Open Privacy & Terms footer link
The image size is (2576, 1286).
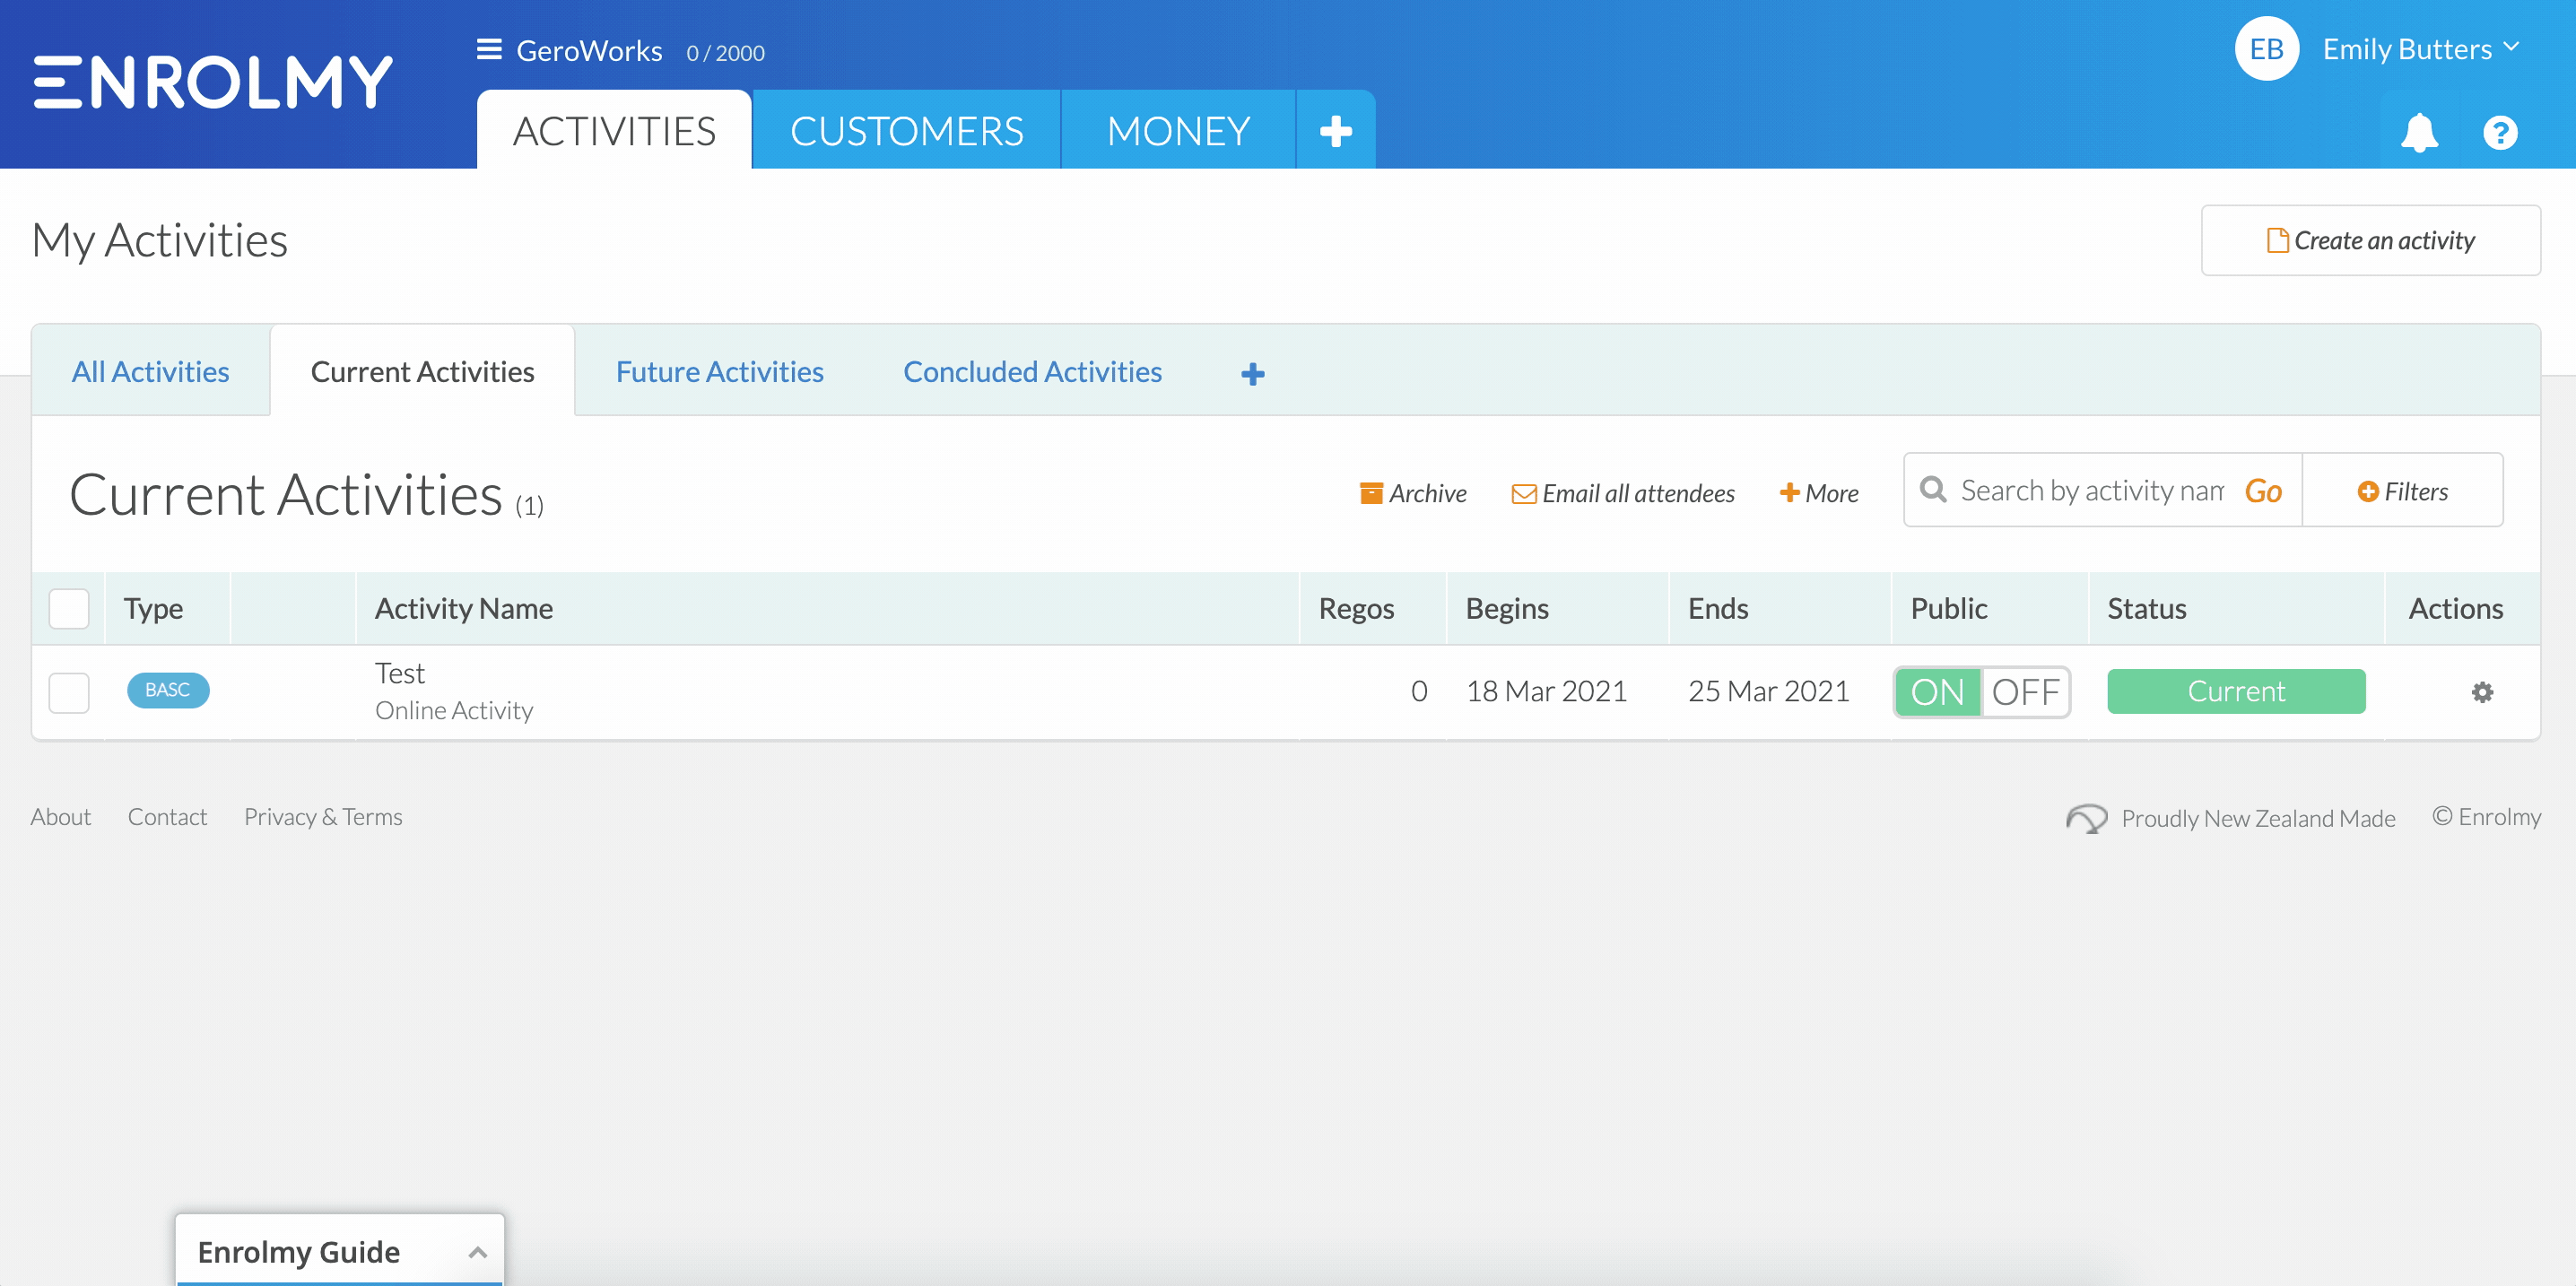click(x=323, y=817)
